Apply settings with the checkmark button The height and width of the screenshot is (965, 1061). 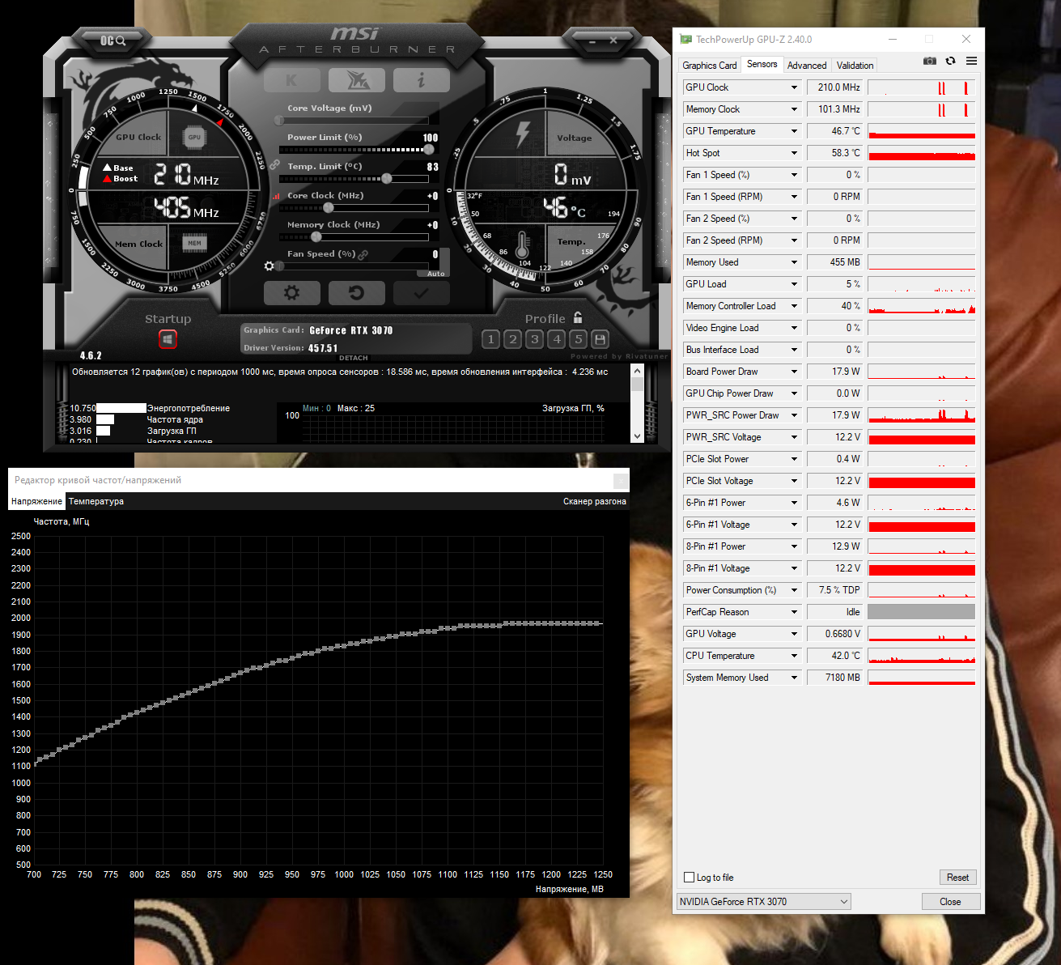coord(421,293)
